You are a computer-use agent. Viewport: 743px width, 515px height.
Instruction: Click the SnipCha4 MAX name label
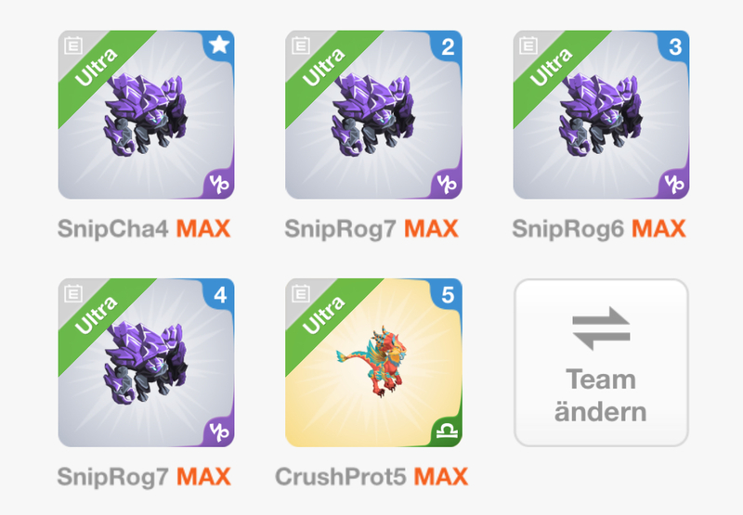tap(144, 228)
